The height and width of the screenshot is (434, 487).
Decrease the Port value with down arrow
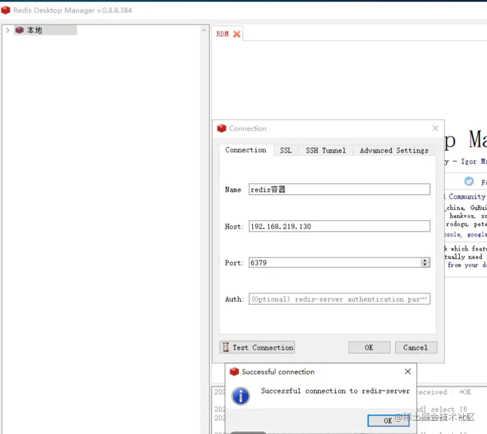pos(425,265)
